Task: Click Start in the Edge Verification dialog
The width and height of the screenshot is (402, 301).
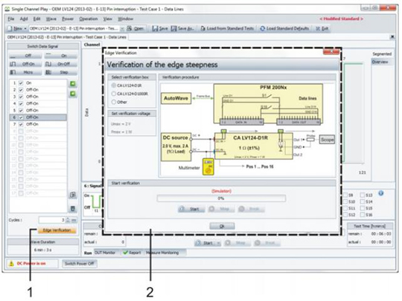Action: 191,209
